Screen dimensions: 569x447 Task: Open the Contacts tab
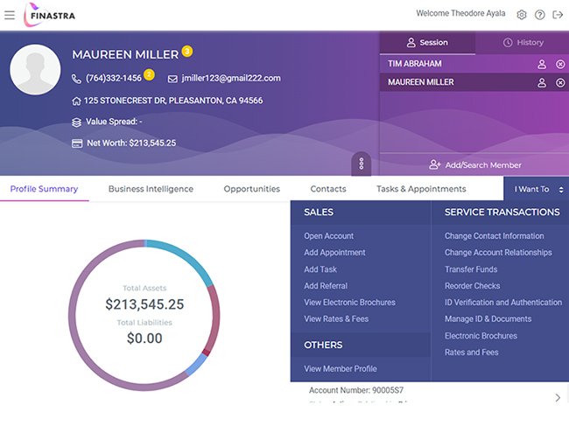click(328, 189)
